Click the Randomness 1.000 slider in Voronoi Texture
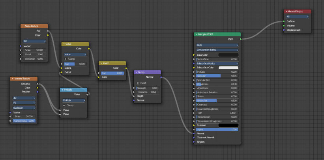Screen dimensions: 324x160 tap(24, 121)
